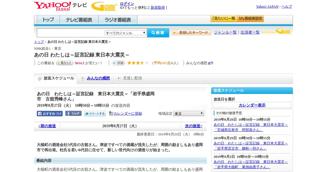Open the 登録したキーワード button
The image size is (327, 172).
pyautogui.click(x=192, y=32)
